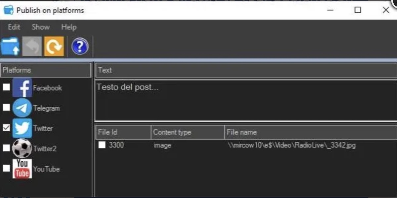Select the _3342.jpg file path row

pyautogui.click(x=291, y=145)
